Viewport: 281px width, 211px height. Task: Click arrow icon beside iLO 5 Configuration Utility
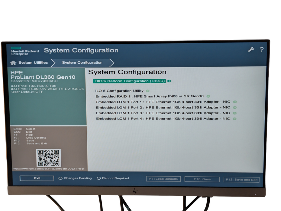click(148, 91)
